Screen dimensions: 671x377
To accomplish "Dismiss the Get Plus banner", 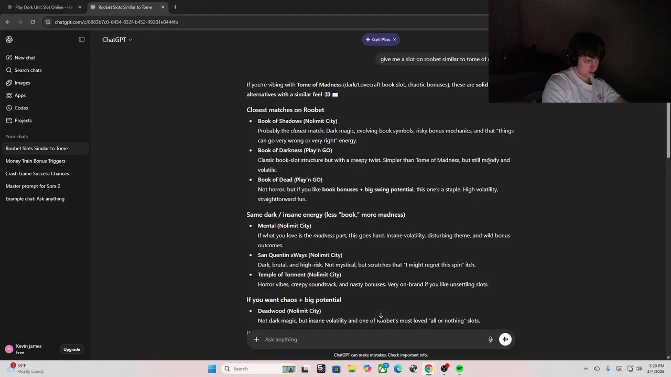I will pos(394,39).
